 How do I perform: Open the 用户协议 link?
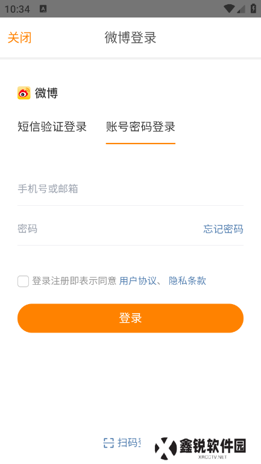(x=138, y=281)
